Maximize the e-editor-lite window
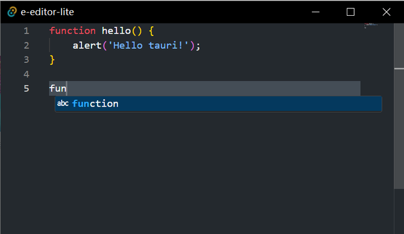 pyautogui.click(x=351, y=12)
